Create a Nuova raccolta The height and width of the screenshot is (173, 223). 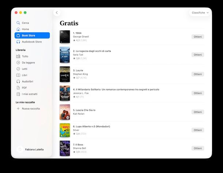(31, 109)
